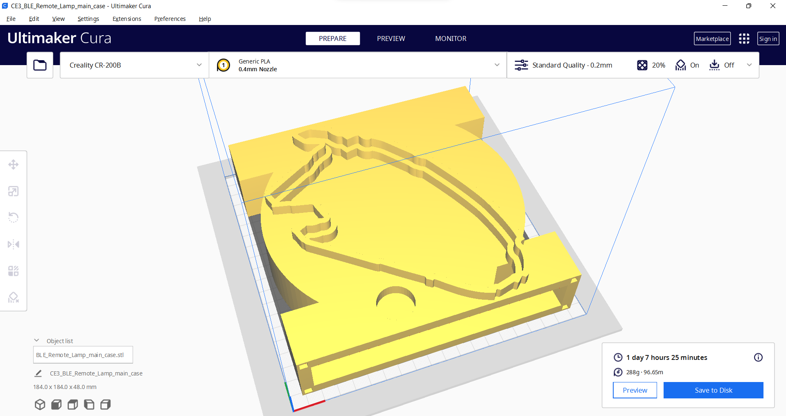This screenshot has width=786, height=416.
Task: Click the Cura app icon in title bar
Action: point(5,6)
